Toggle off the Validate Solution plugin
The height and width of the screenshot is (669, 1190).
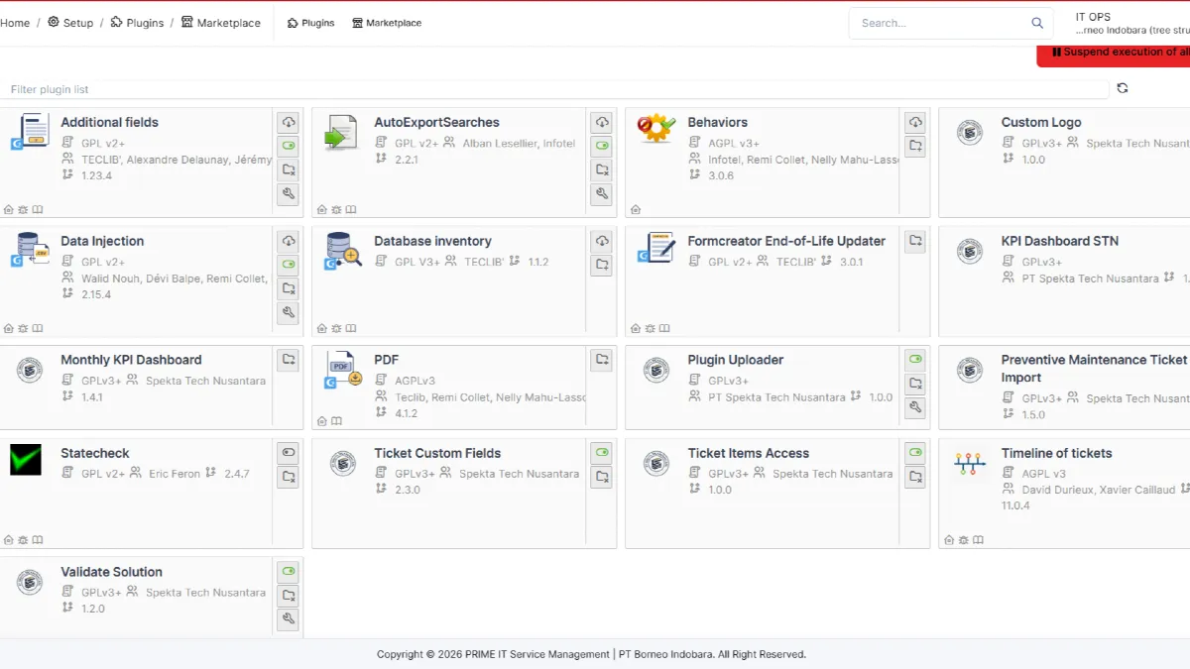point(289,572)
